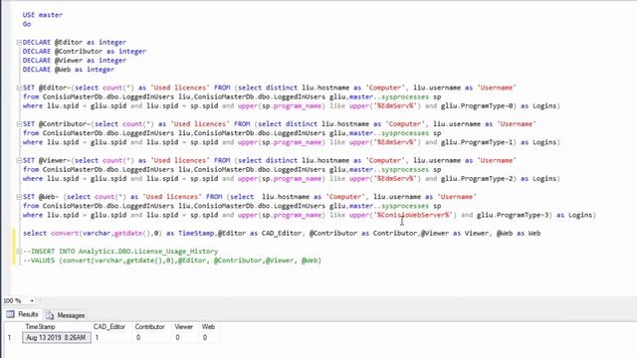637x358 pixels.
Task: Click gliu.ProgramType=3 in the @Web query
Action: point(513,215)
